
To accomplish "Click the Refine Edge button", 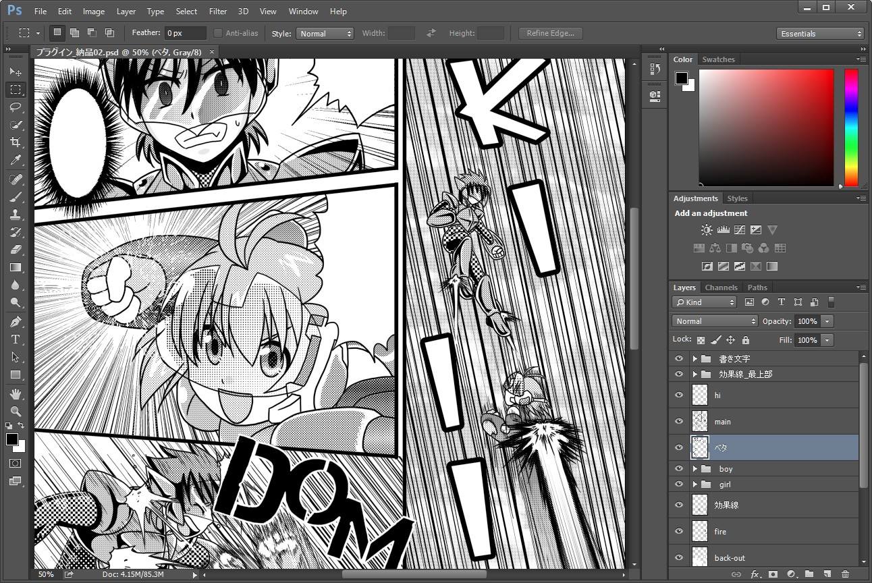I will pos(550,33).
